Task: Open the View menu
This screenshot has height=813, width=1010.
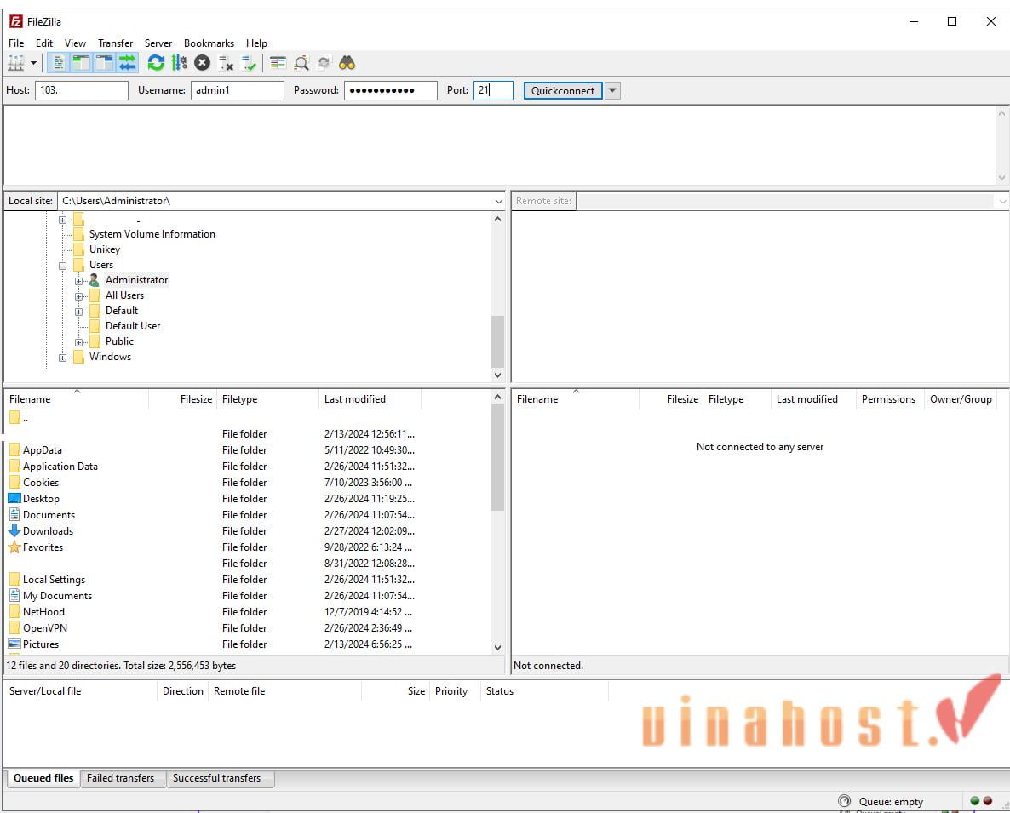Action: [75, 43]
